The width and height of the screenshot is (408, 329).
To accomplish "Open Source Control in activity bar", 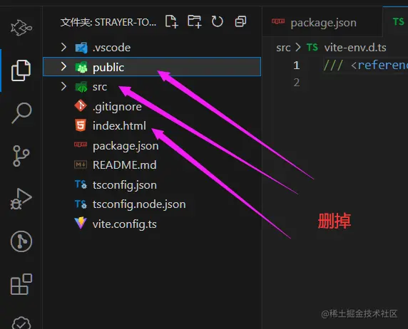I will click(21, 156).
